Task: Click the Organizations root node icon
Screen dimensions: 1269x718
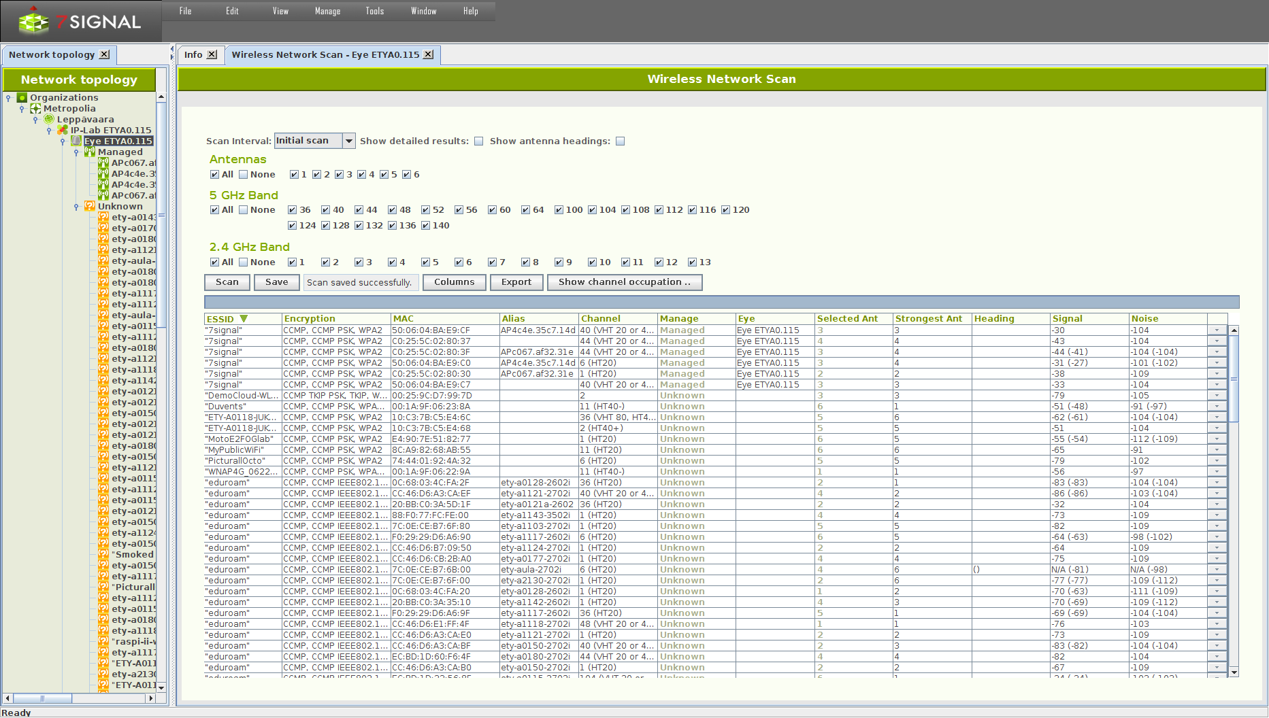Action: [x=22, y=98]
